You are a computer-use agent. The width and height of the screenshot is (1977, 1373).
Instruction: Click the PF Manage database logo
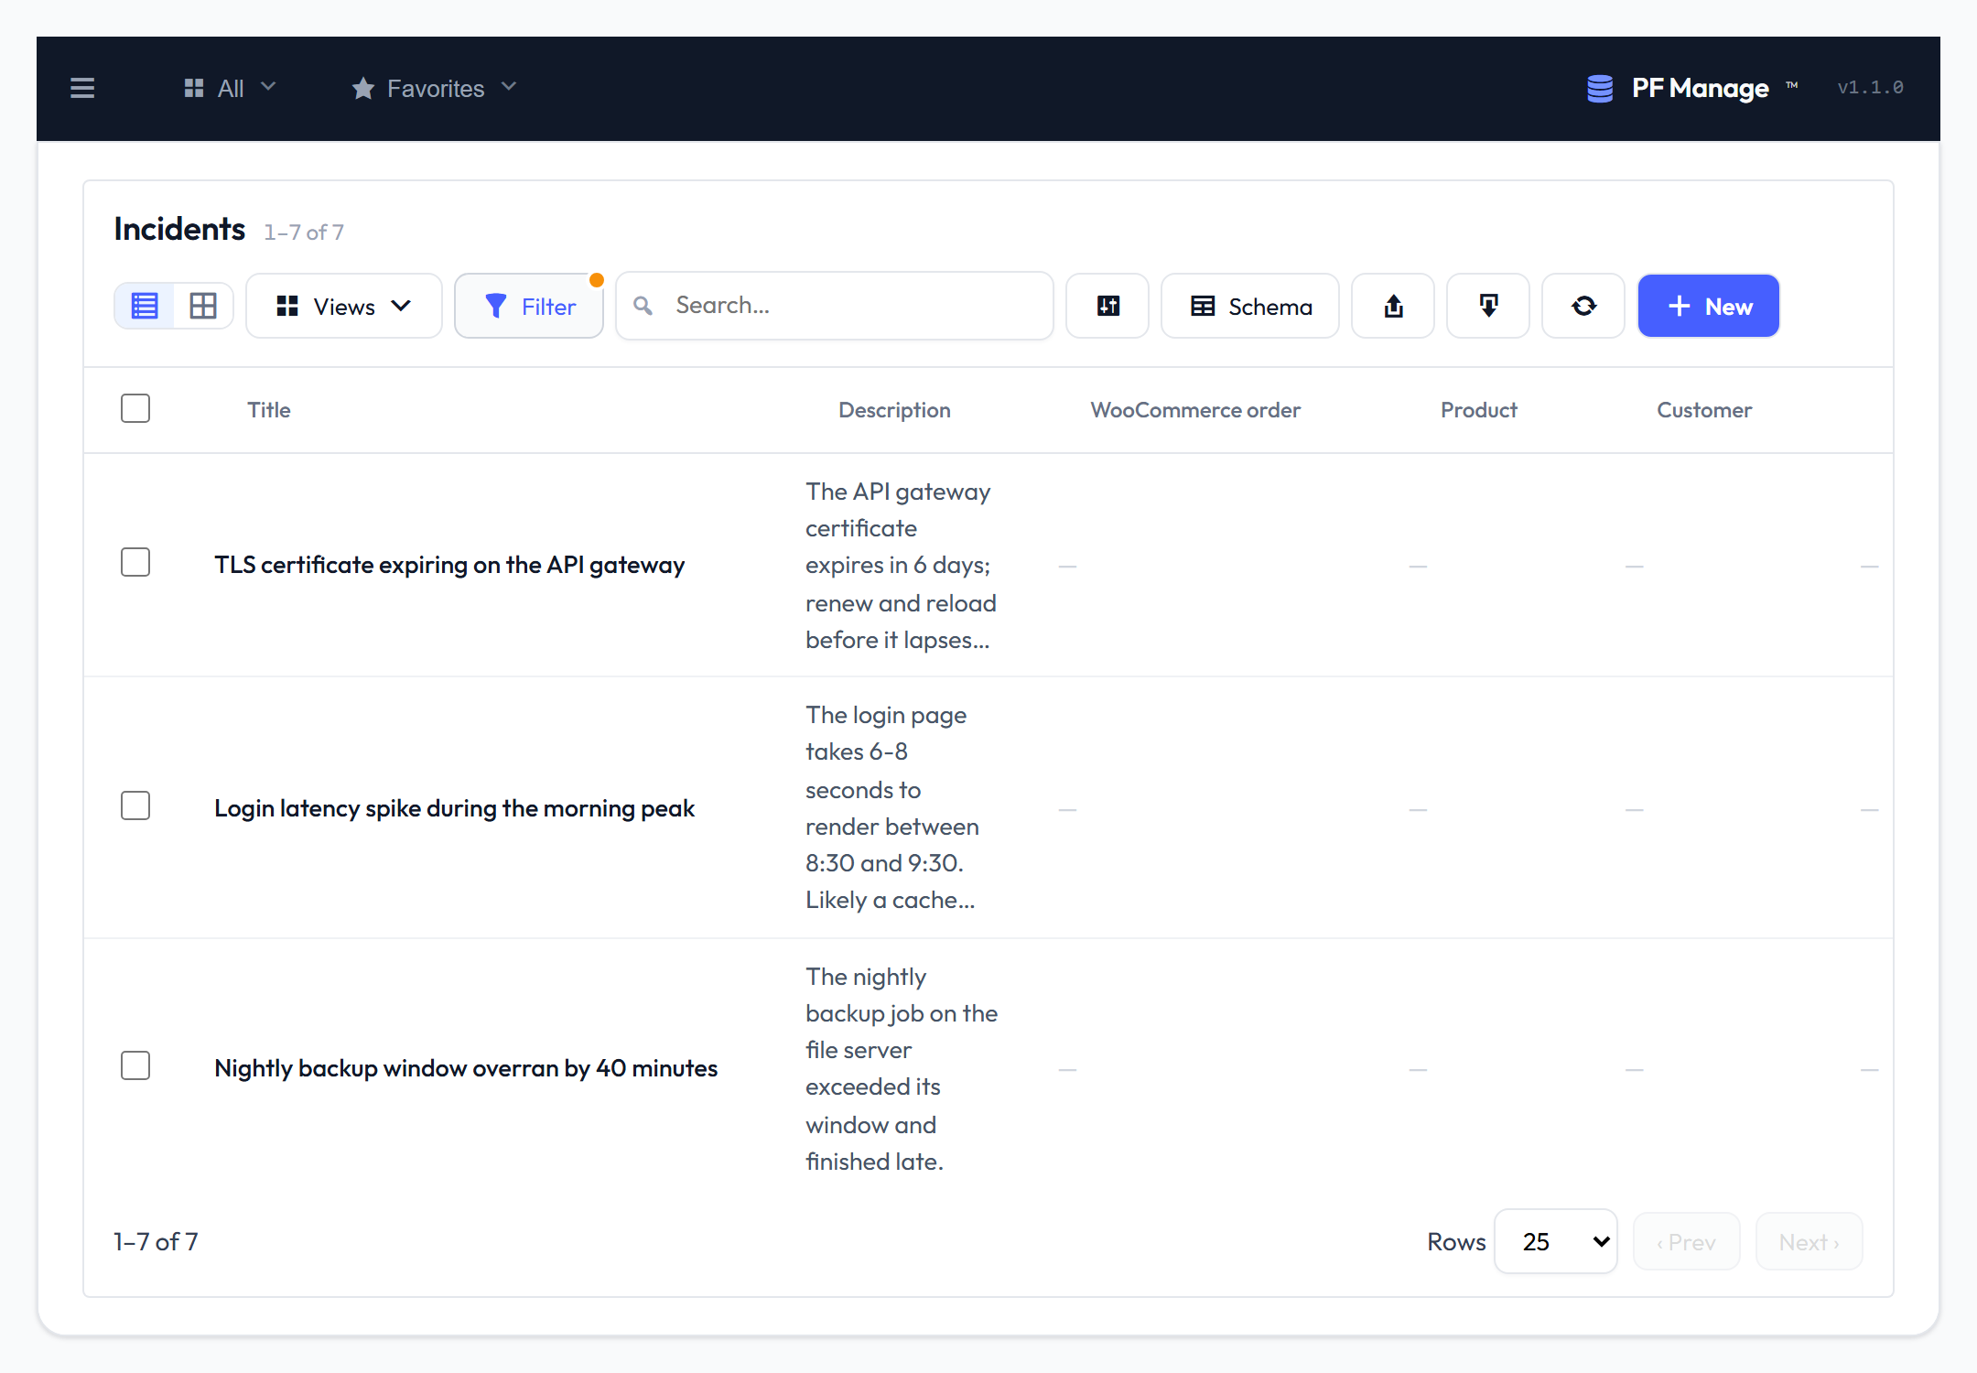[1600, 88]
